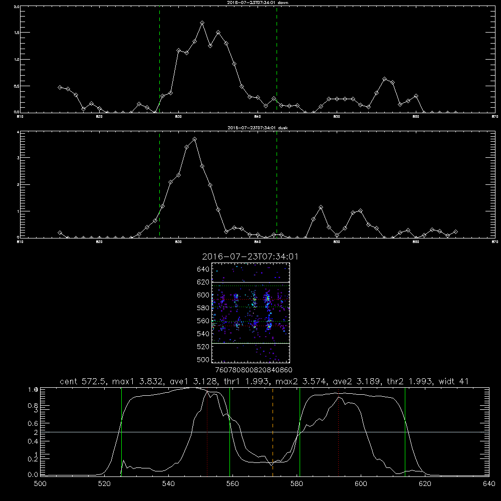
Task: Click the 600 label on image y-axis
Action: point(203,295)
